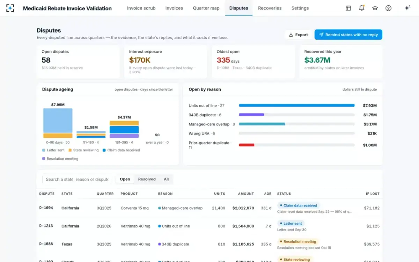Click the 340B duplicate bar
The width and height of the screenshot is (419, 262).
point(251,115)
